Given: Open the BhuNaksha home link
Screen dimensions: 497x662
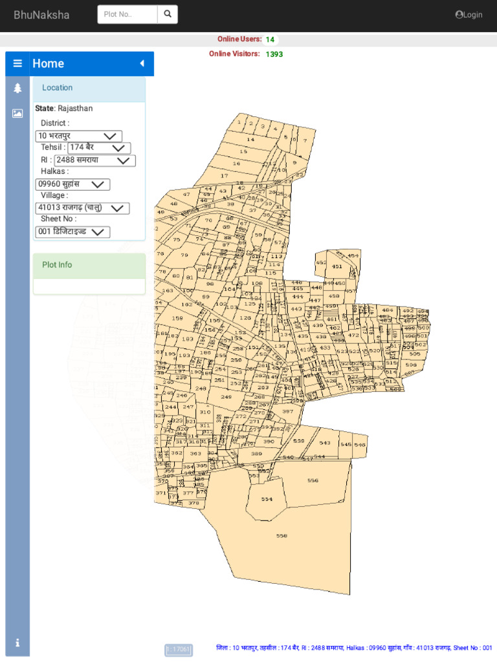Looking at the screenshot, I should (x=41, y=15).
